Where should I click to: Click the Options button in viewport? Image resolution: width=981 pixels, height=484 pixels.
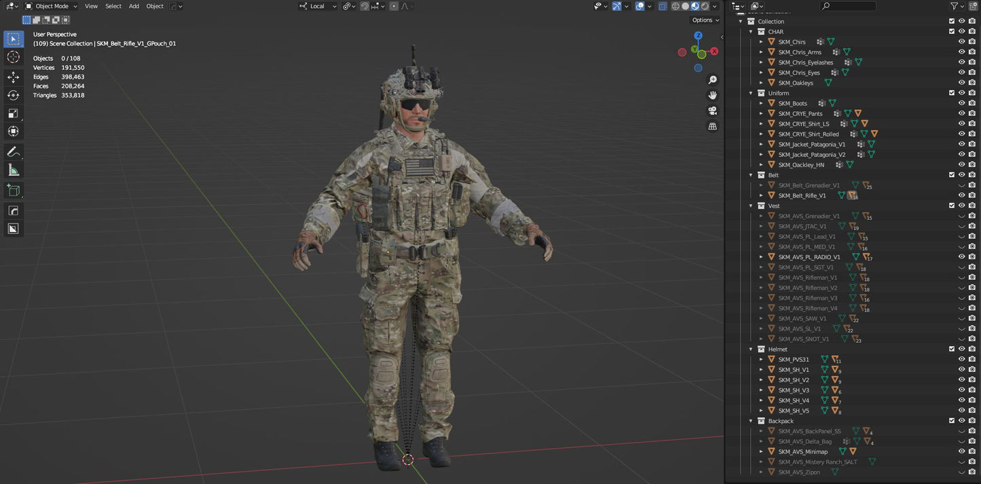pyautogui.click(x=703, y=20)
